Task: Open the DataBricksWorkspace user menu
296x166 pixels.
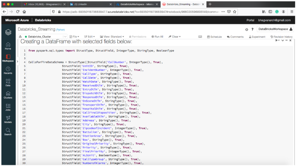Action: [x=275, y=29]
